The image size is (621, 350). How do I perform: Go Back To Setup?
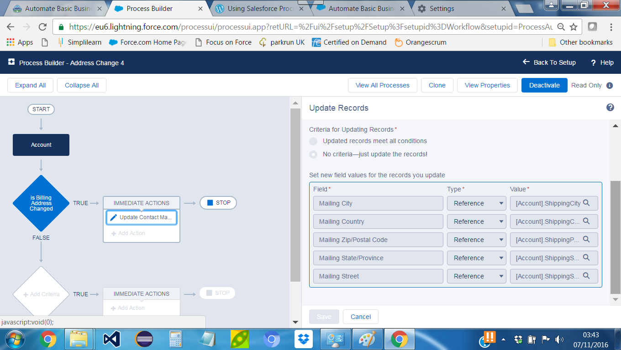point(549,62)
